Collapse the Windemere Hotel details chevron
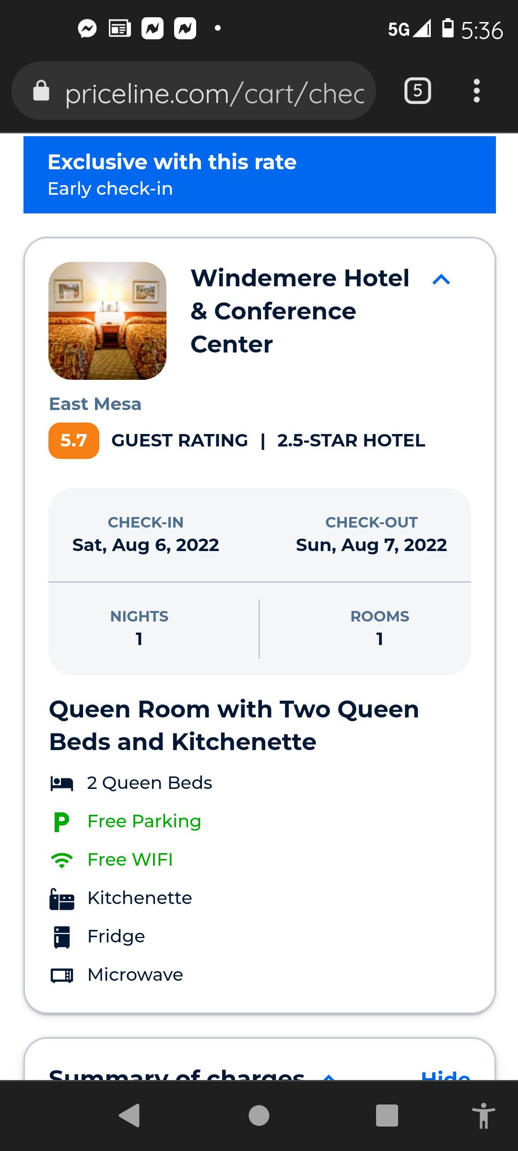The image size is (518, 1151). (441, 280)
